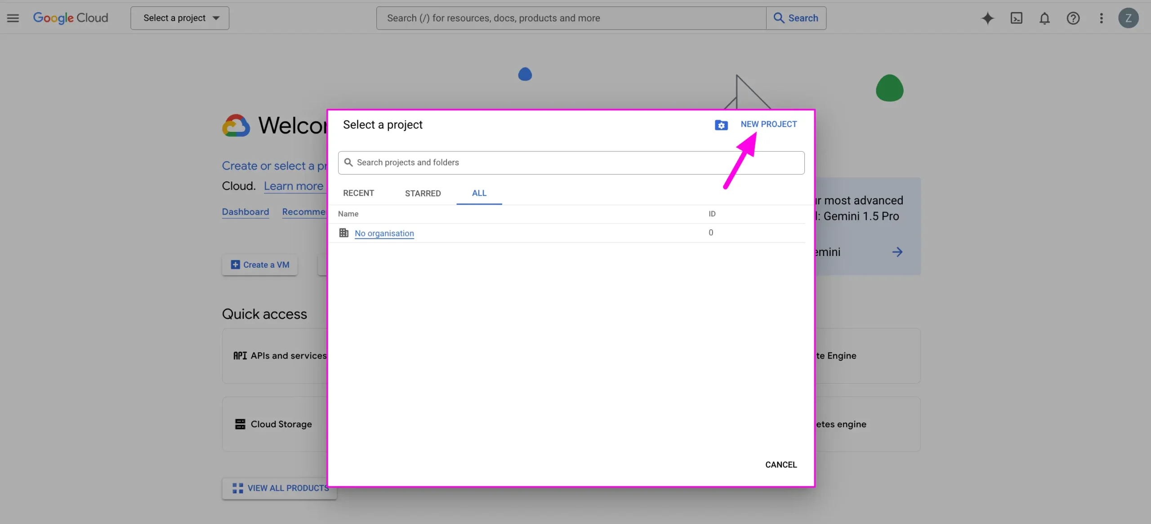Open the Z account avatar
The image size is (1151, 524).
pos(1128,18)
